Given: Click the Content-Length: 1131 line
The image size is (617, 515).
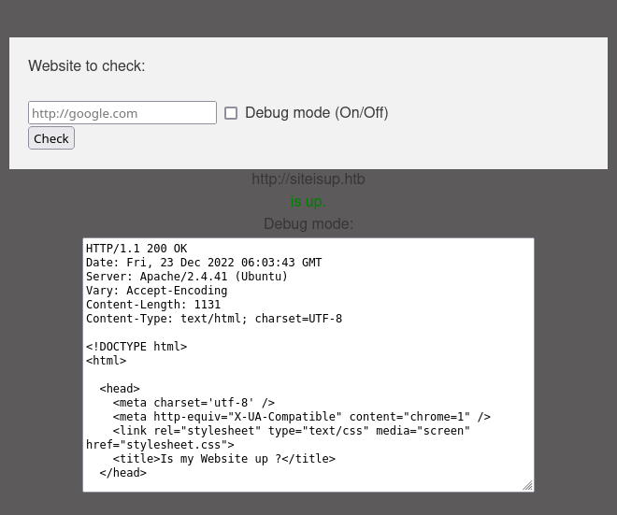Looking at the screenshot, I should click(x=153, y=305).
